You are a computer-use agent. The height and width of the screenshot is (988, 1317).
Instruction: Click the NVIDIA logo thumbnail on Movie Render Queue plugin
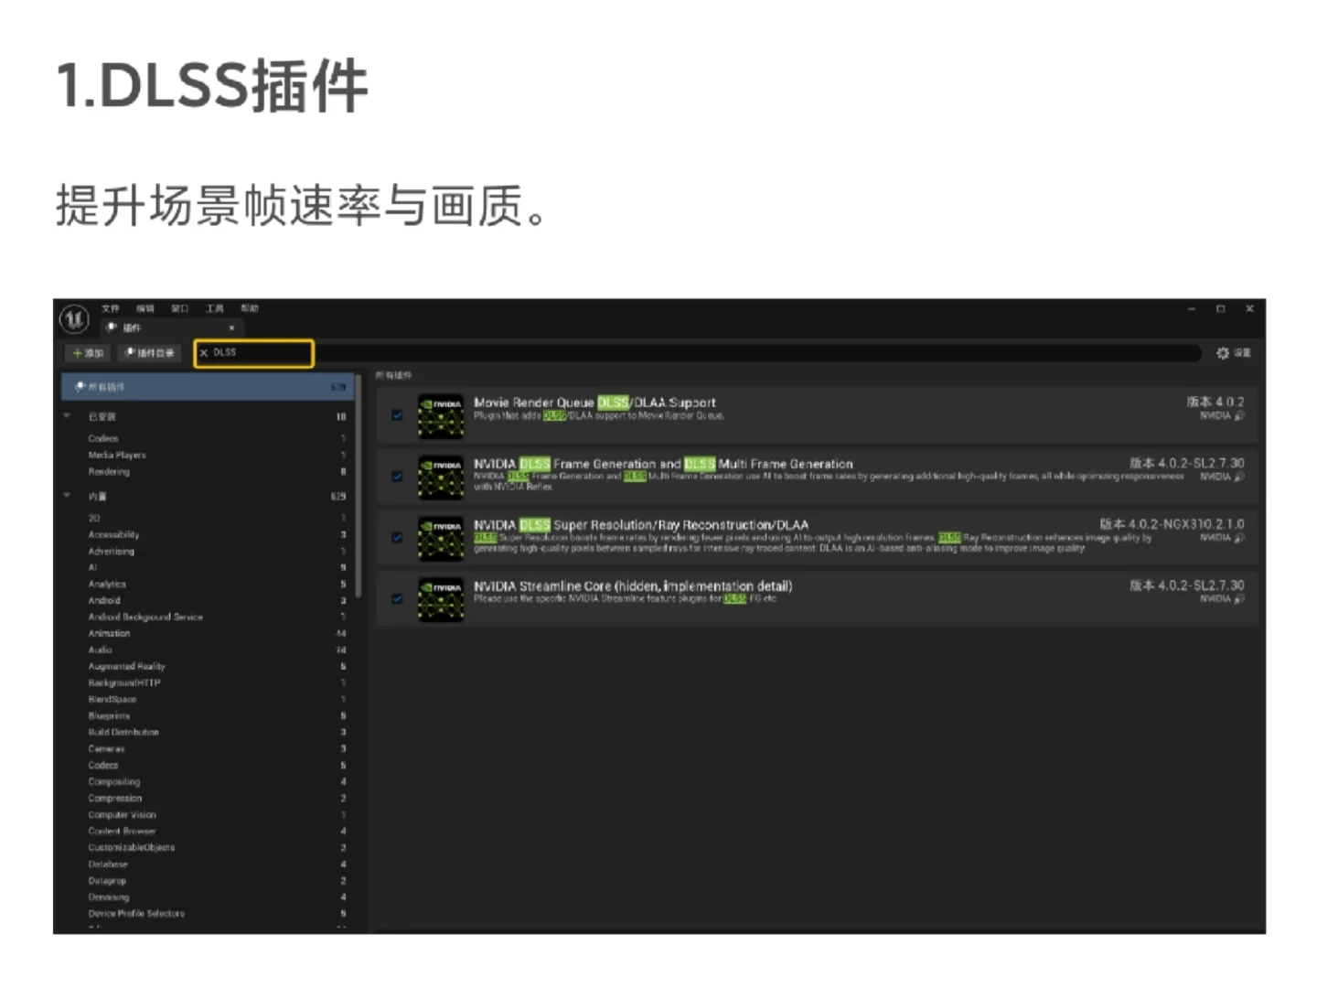[x=441, y=415]
